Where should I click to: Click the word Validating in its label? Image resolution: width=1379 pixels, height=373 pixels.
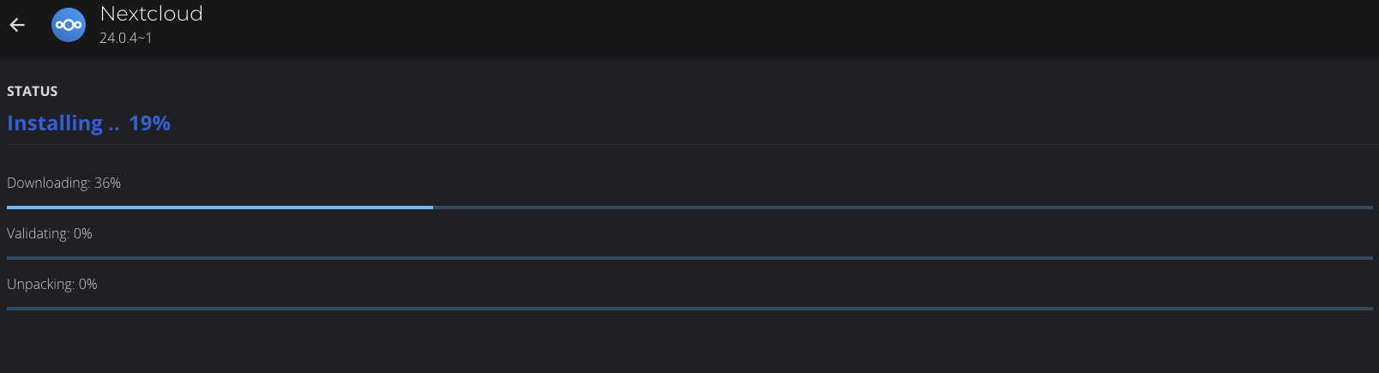click(x=38, y=233)
